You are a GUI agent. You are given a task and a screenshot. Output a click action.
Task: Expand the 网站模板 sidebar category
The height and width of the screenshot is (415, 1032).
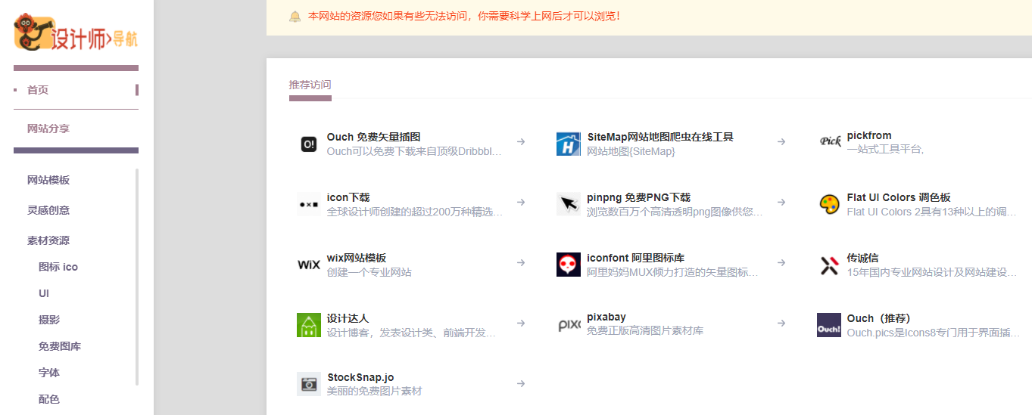click(x=48, y=180)
